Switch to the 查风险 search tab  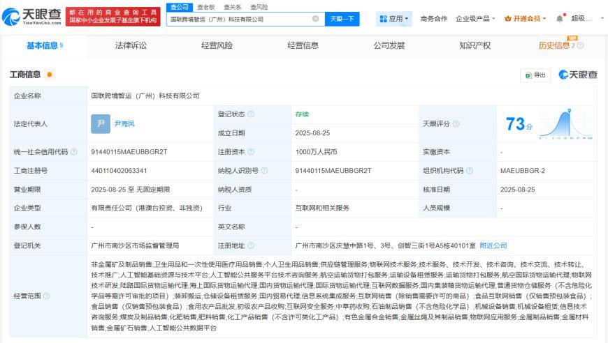coord(259,7)
